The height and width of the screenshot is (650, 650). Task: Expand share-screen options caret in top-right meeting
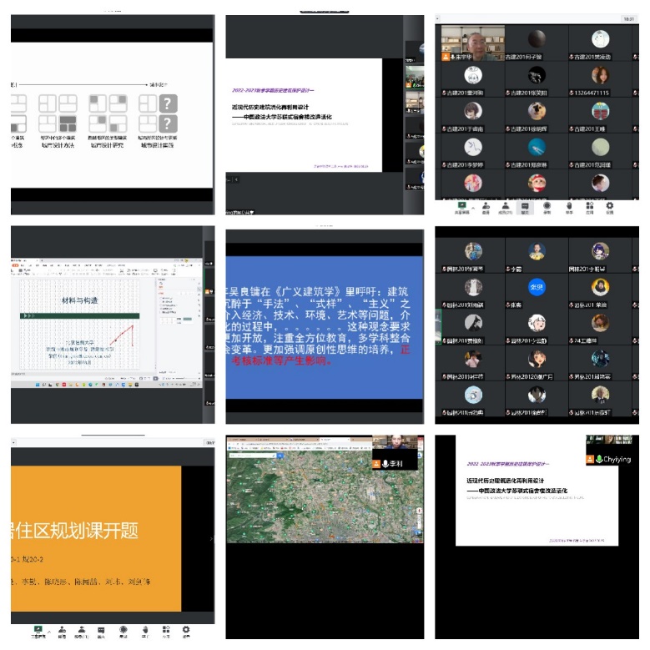click(473, 204)
